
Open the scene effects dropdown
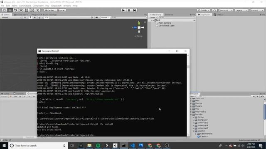(40, 17)
